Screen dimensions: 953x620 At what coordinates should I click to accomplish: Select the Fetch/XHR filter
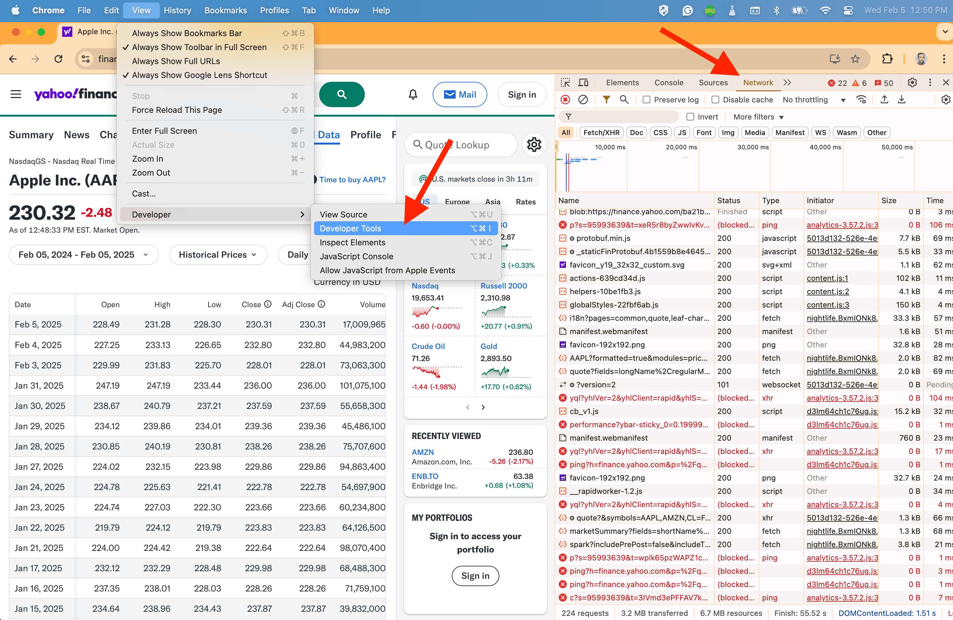click(601, 133)
